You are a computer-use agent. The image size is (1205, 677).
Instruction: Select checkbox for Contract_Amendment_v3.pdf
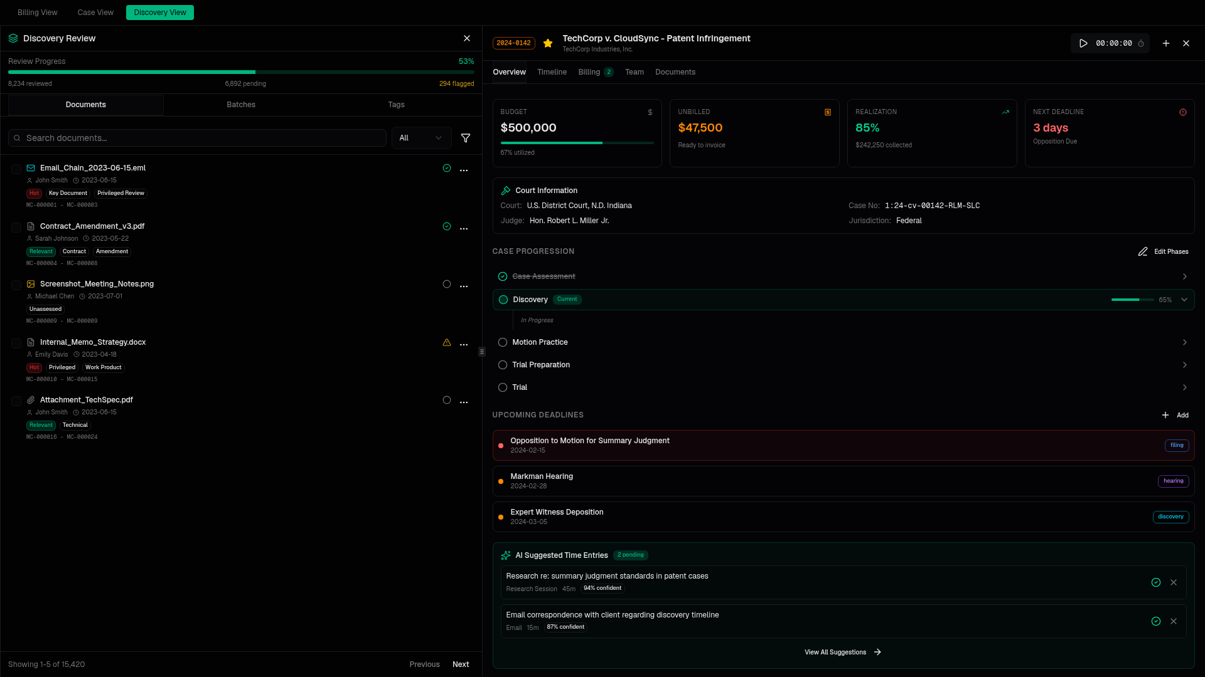tap(16, 228)
